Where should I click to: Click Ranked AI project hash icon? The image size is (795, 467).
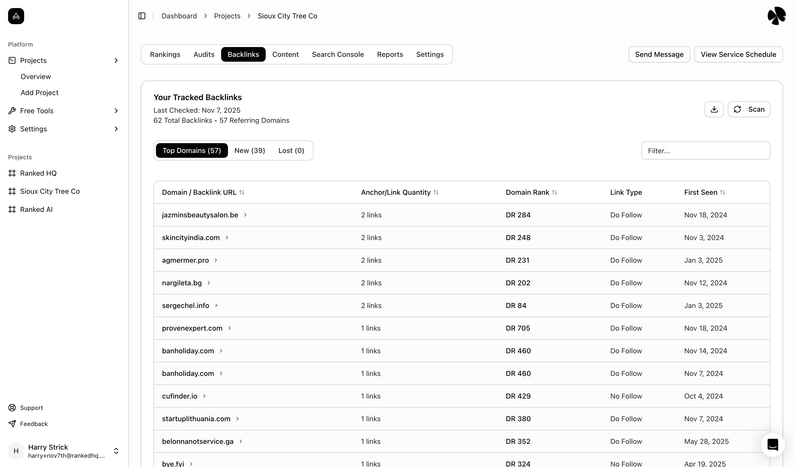click(x=12, y=210)
